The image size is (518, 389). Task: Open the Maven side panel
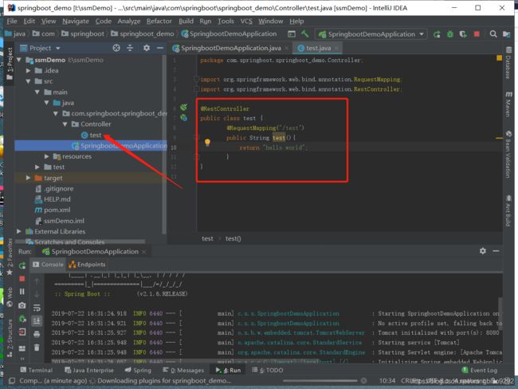coord(508,104)
